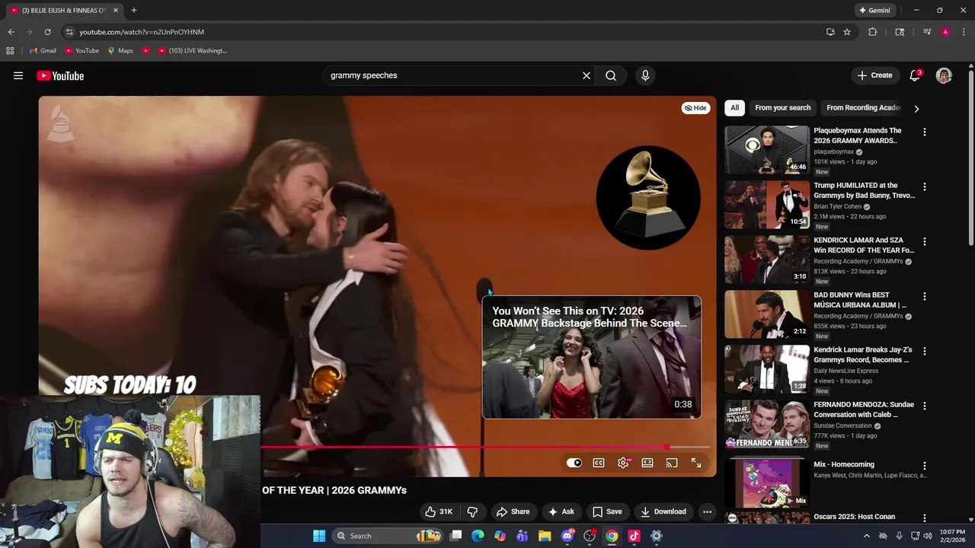Open the YouTube account avatar menu
The width and height of the screenshot is (975, 548).
pos(944,75)
